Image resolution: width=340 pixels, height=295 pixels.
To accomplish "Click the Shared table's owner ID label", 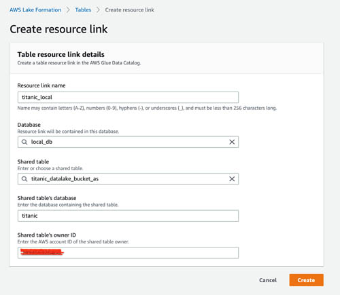I will [x=47, y=235].
